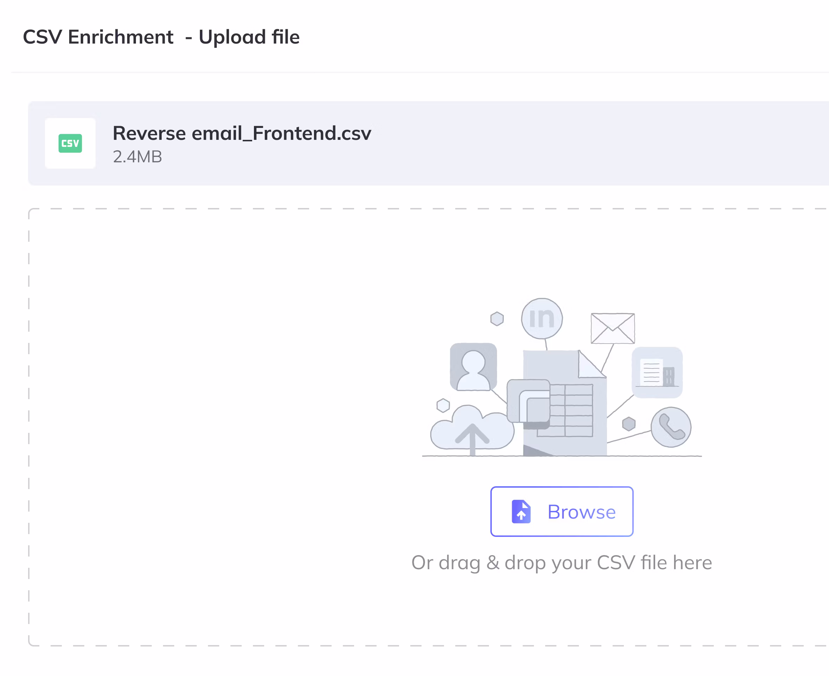Image resolution: width=829 pixels, height=676 pixels.
Task: Click the LinkedIn circle in the illustration
Action: [542, 319]
